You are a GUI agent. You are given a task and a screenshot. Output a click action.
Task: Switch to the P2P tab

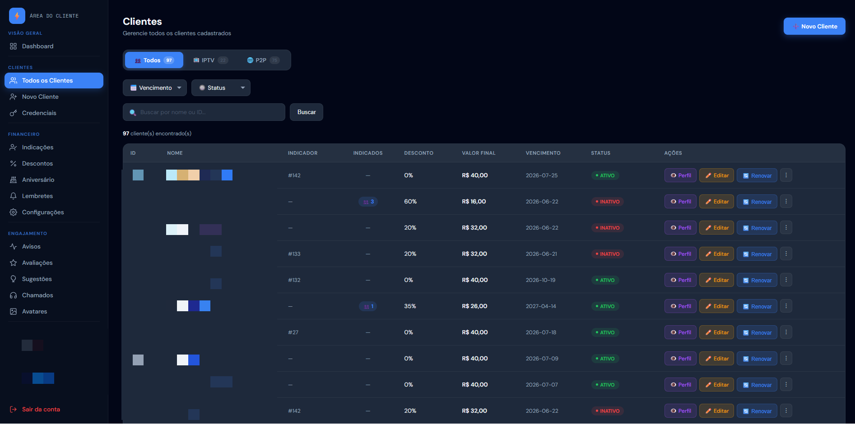point(263,60)
